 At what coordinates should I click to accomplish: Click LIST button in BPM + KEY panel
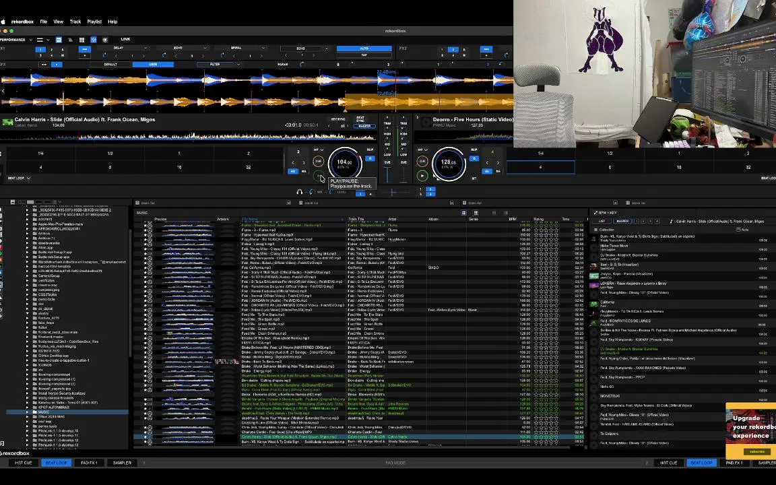pos(602,221)
